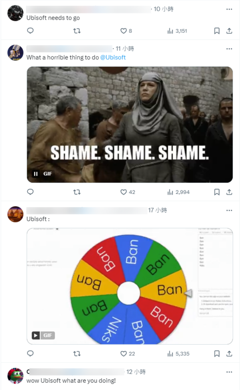The image size is (240, 390).
Task: View analytics showing 5,335 views
Action: pos(178,354)
